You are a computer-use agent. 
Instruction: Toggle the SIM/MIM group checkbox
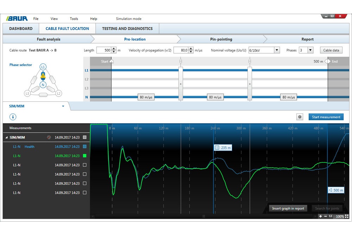click(x=84, y=137)
